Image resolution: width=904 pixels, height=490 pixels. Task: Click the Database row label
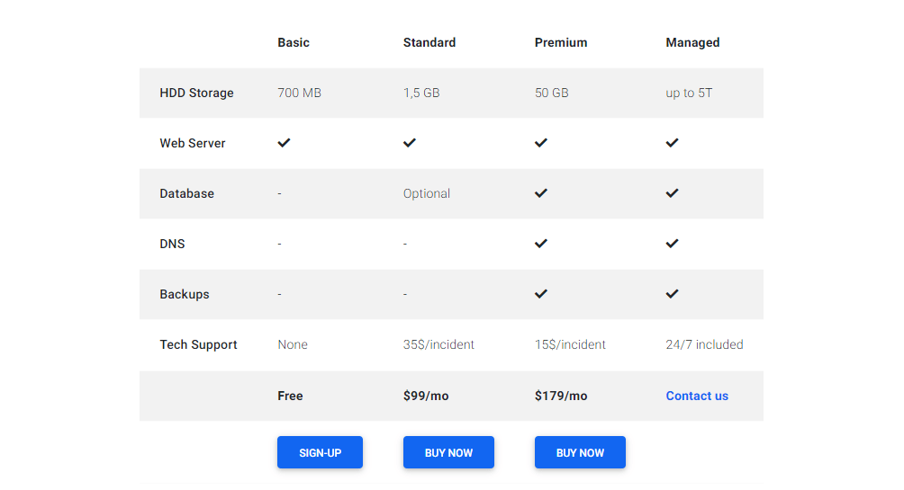186,193
